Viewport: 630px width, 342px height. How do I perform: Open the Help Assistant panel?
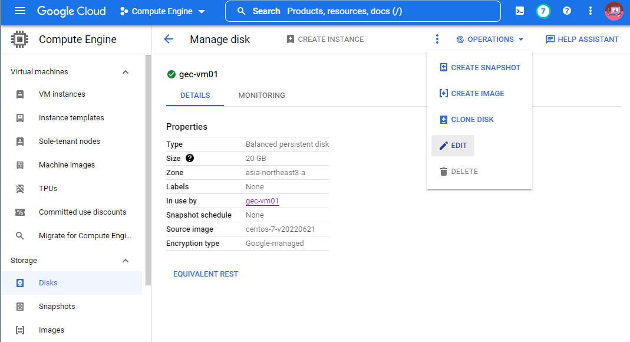582,40
